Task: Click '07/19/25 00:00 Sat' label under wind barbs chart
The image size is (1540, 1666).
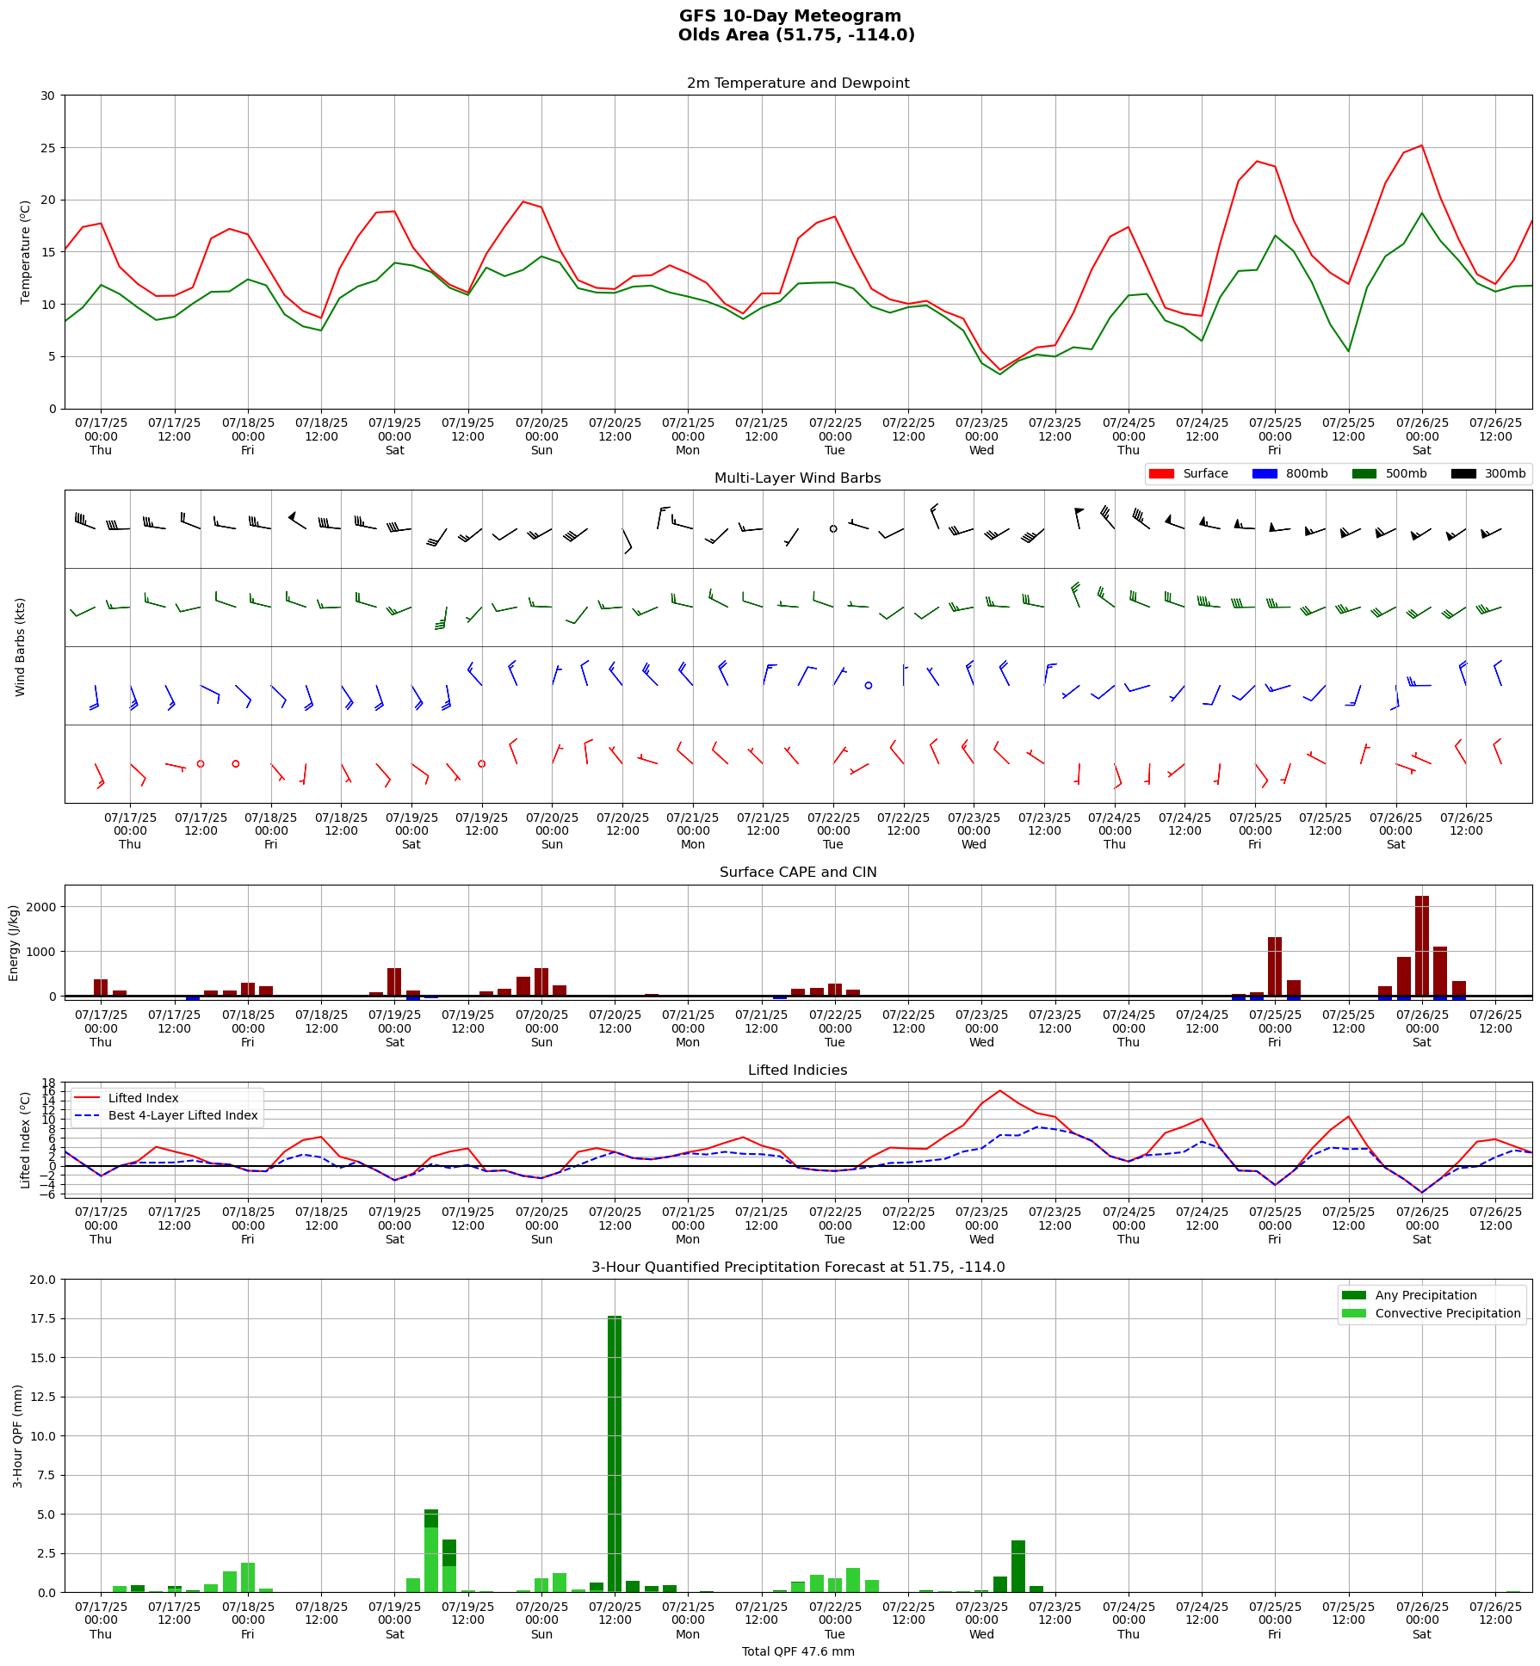Action: click(411, 831)
